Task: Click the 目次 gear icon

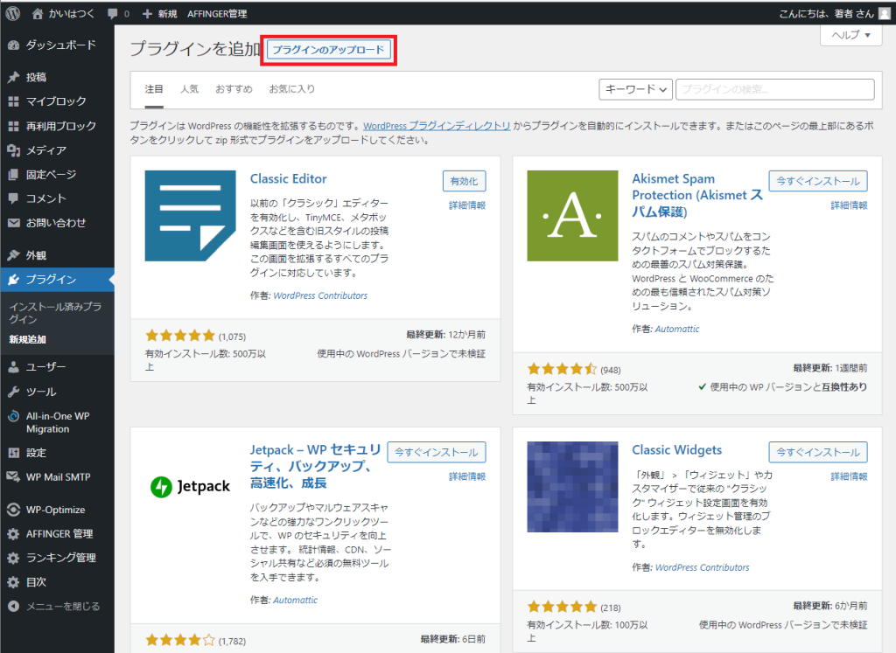Action: click(x=14, y=582)
